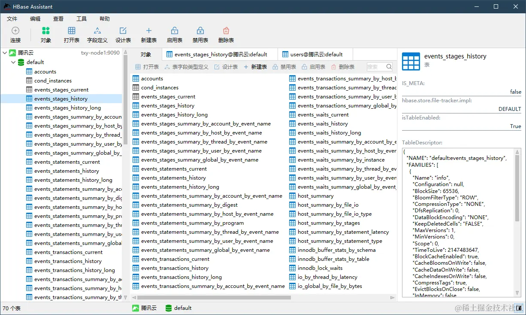Select host_summary_by_file_io_type in the object list
526x315 pixels.
[x=335, y=214]
